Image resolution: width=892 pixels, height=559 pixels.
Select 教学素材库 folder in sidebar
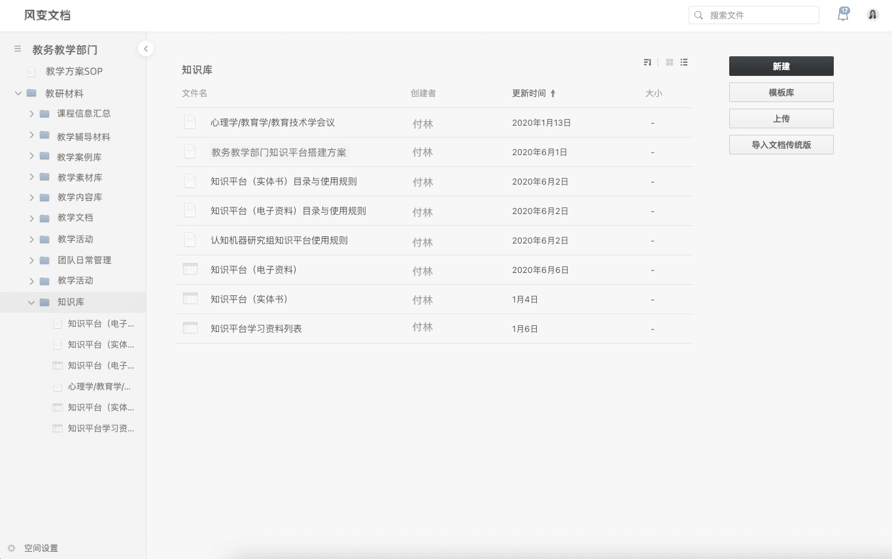tap(80, 177)
